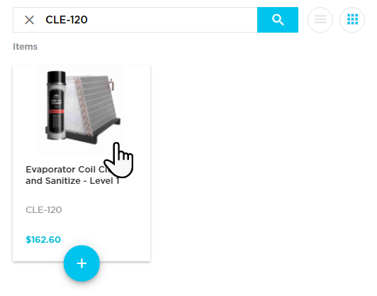Open the Evaporator Coil Clean and Sanitize title

[x=73, y=175]
